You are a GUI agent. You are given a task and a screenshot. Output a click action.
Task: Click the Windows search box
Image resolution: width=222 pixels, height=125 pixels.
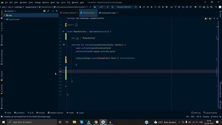coord(32,122)
